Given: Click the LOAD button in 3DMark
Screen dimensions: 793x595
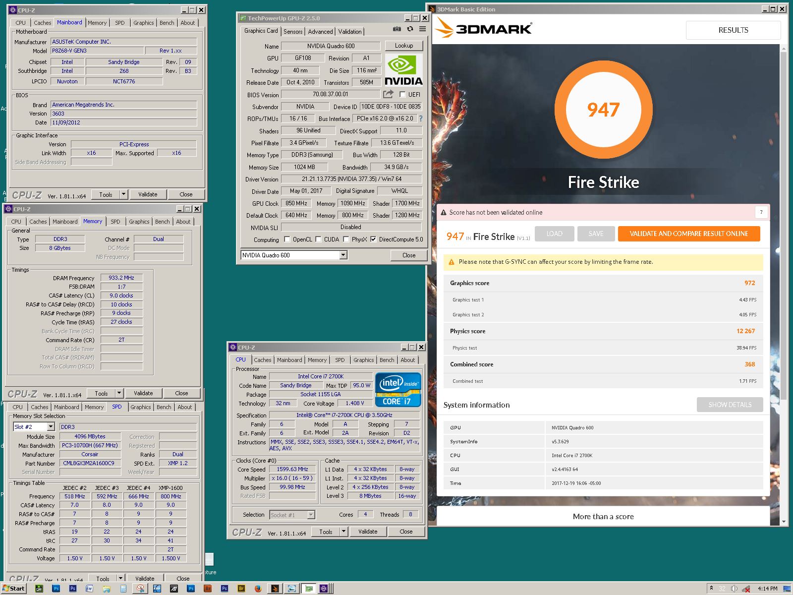Looking at the screenshot, I should (555, 234).
